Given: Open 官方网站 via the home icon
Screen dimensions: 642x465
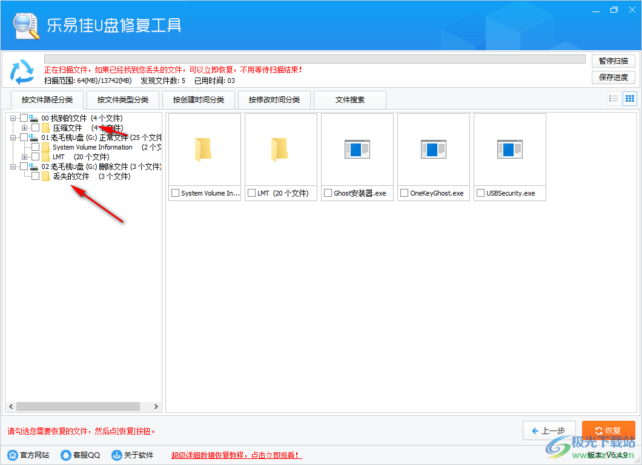Looking at the screenshot, I should [12, 455].
